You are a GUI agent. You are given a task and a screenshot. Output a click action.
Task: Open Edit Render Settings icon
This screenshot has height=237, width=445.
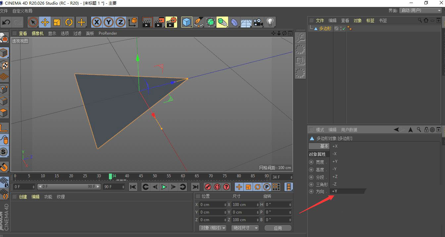[x=171, y=22]
